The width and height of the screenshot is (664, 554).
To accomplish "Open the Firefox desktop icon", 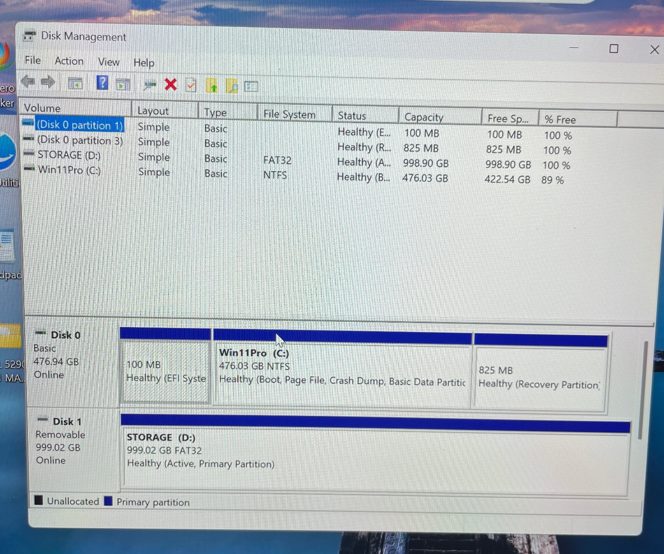I will pyautogui.click(x=5, y=55).
